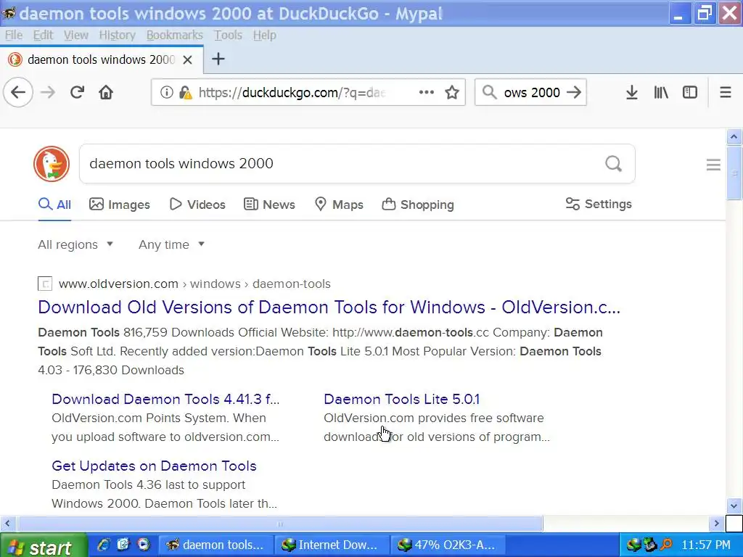
Task: Open the View menu
Action: click(76, 35)
